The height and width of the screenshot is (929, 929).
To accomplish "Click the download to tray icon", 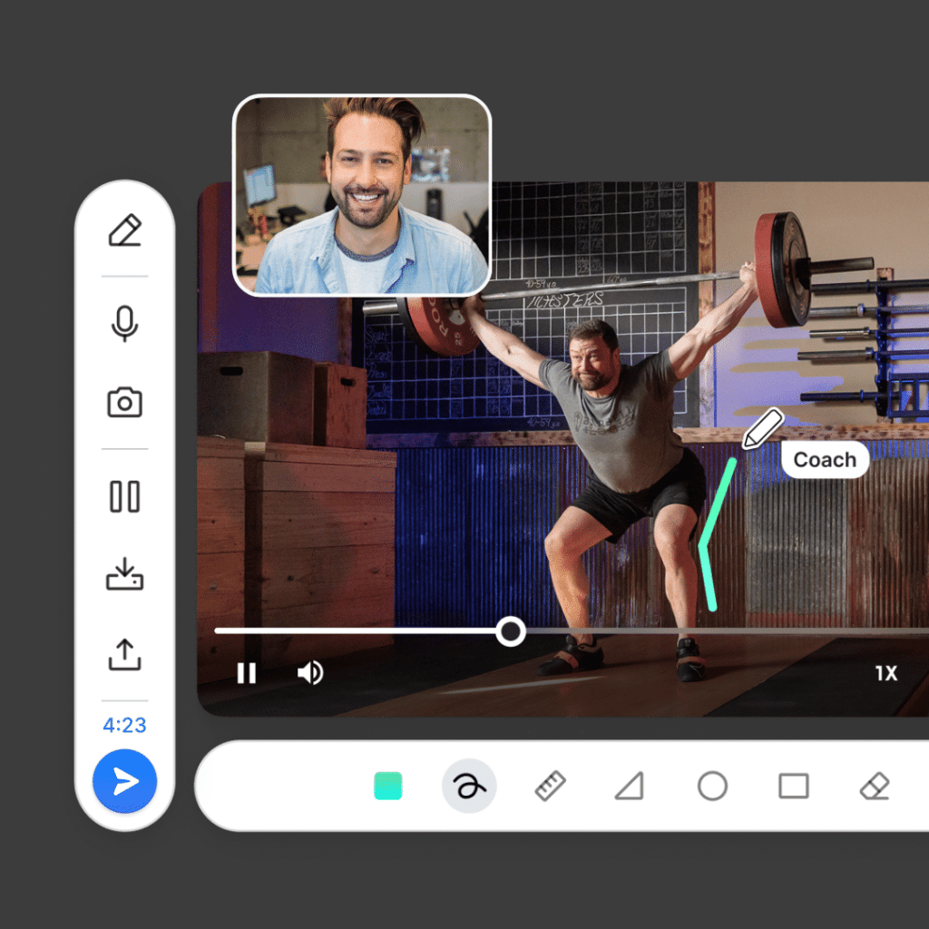I will pos(124,576).
